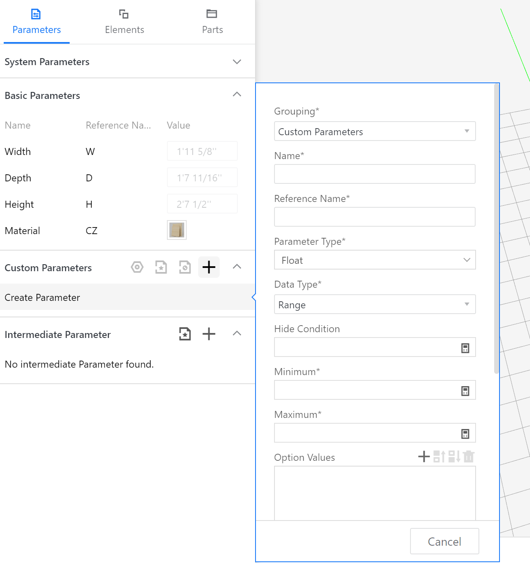Open the Data Type dropdown showing Range
The height and width of the screenshot is (563, 530).
click(x=375, y=305)
